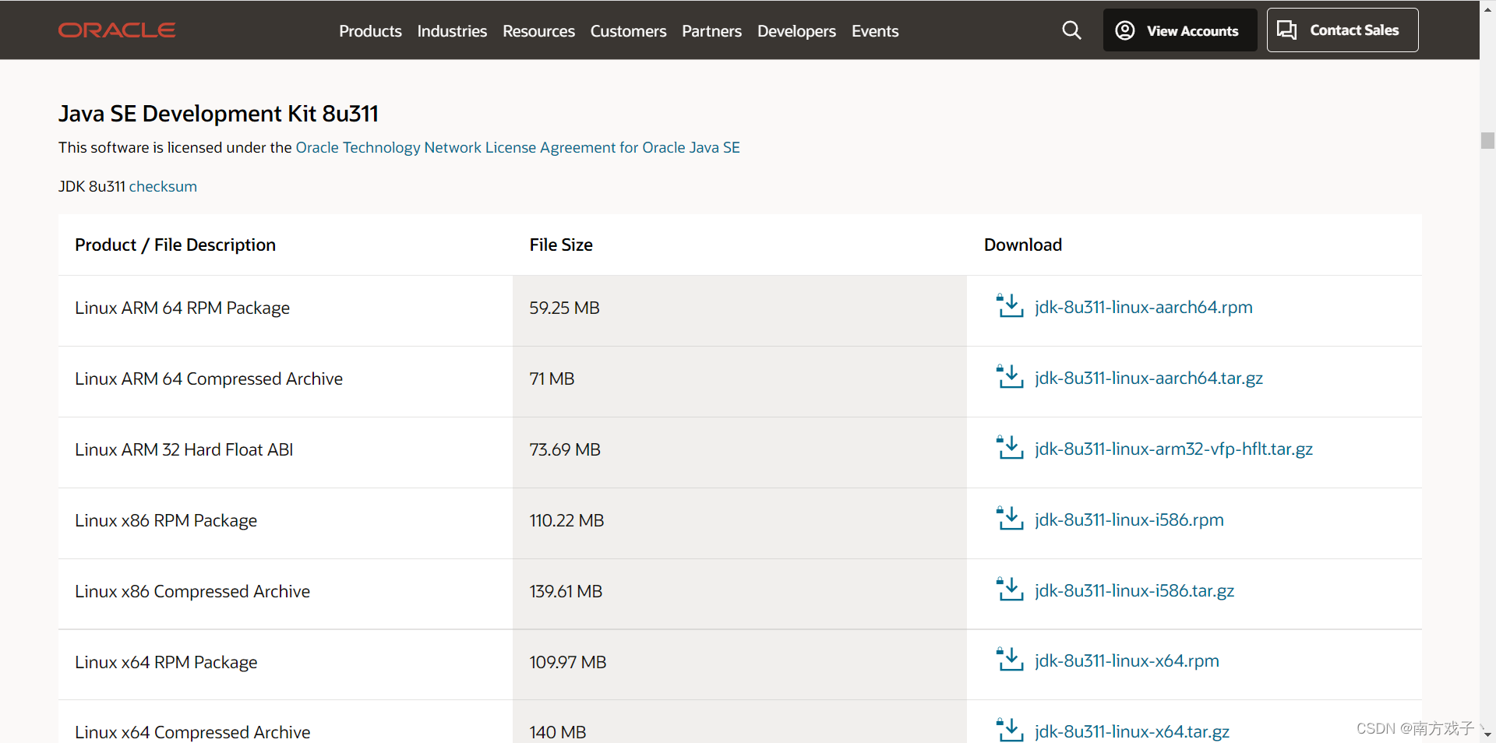1496x743 pixels.
Task: Open the Oracle Technology Network License Agreement link
Action: [517, 147]
